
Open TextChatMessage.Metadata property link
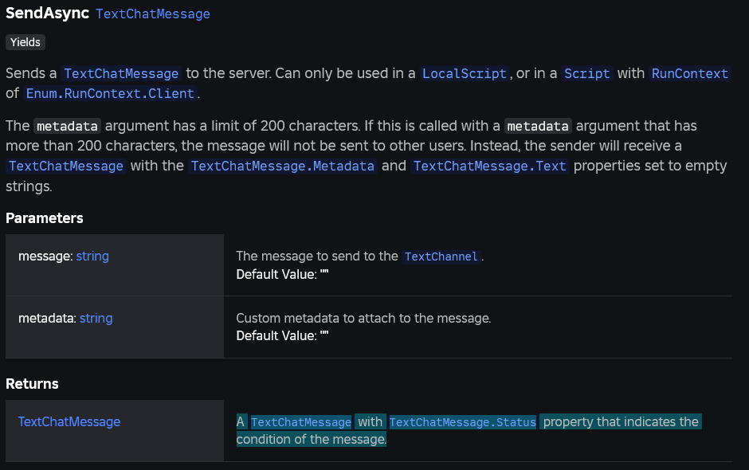coord(283,166)
